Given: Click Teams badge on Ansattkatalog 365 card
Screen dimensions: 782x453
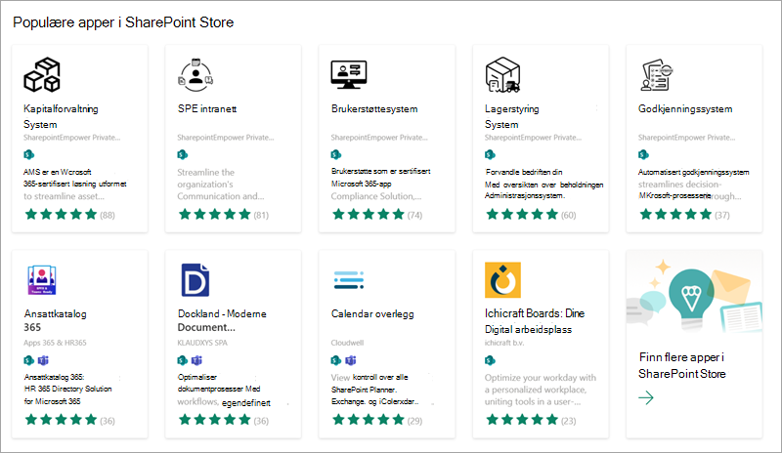Looking at the screenshot, I should point(43,360).
